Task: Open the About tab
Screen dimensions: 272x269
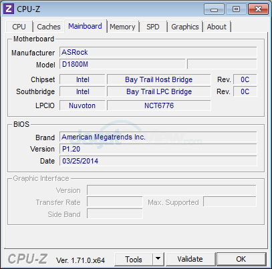Action: pos(217,27)
